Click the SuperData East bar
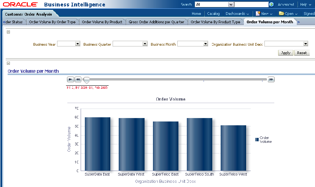The image size is (315, 187). (x=97, y=144)
